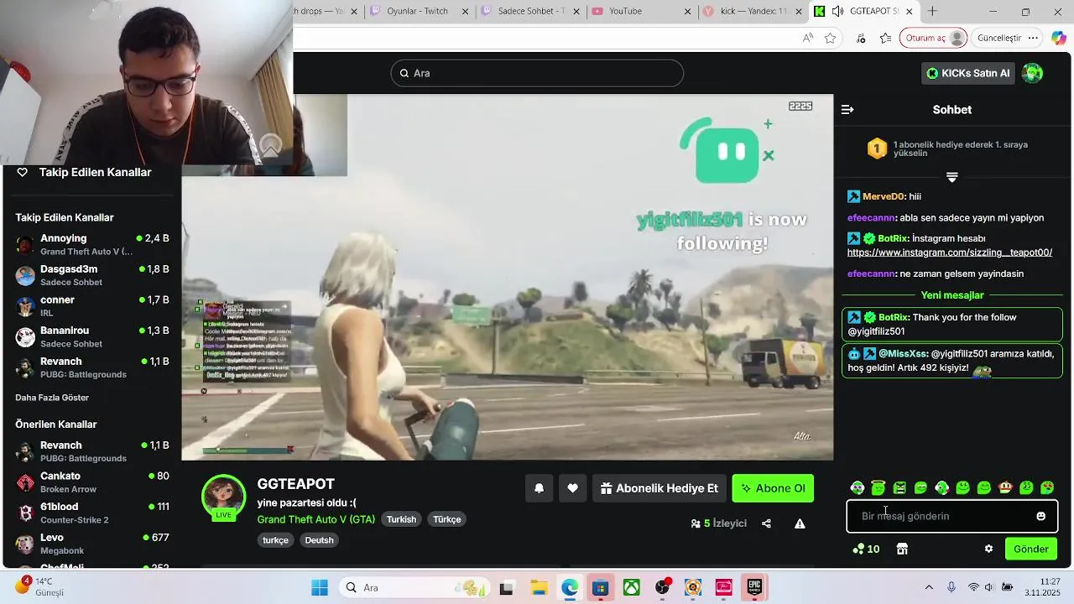The height and width of the screenshot is (604, 1074).
Task: Add page to favorites star icon
Action: [x=830, y=38]
